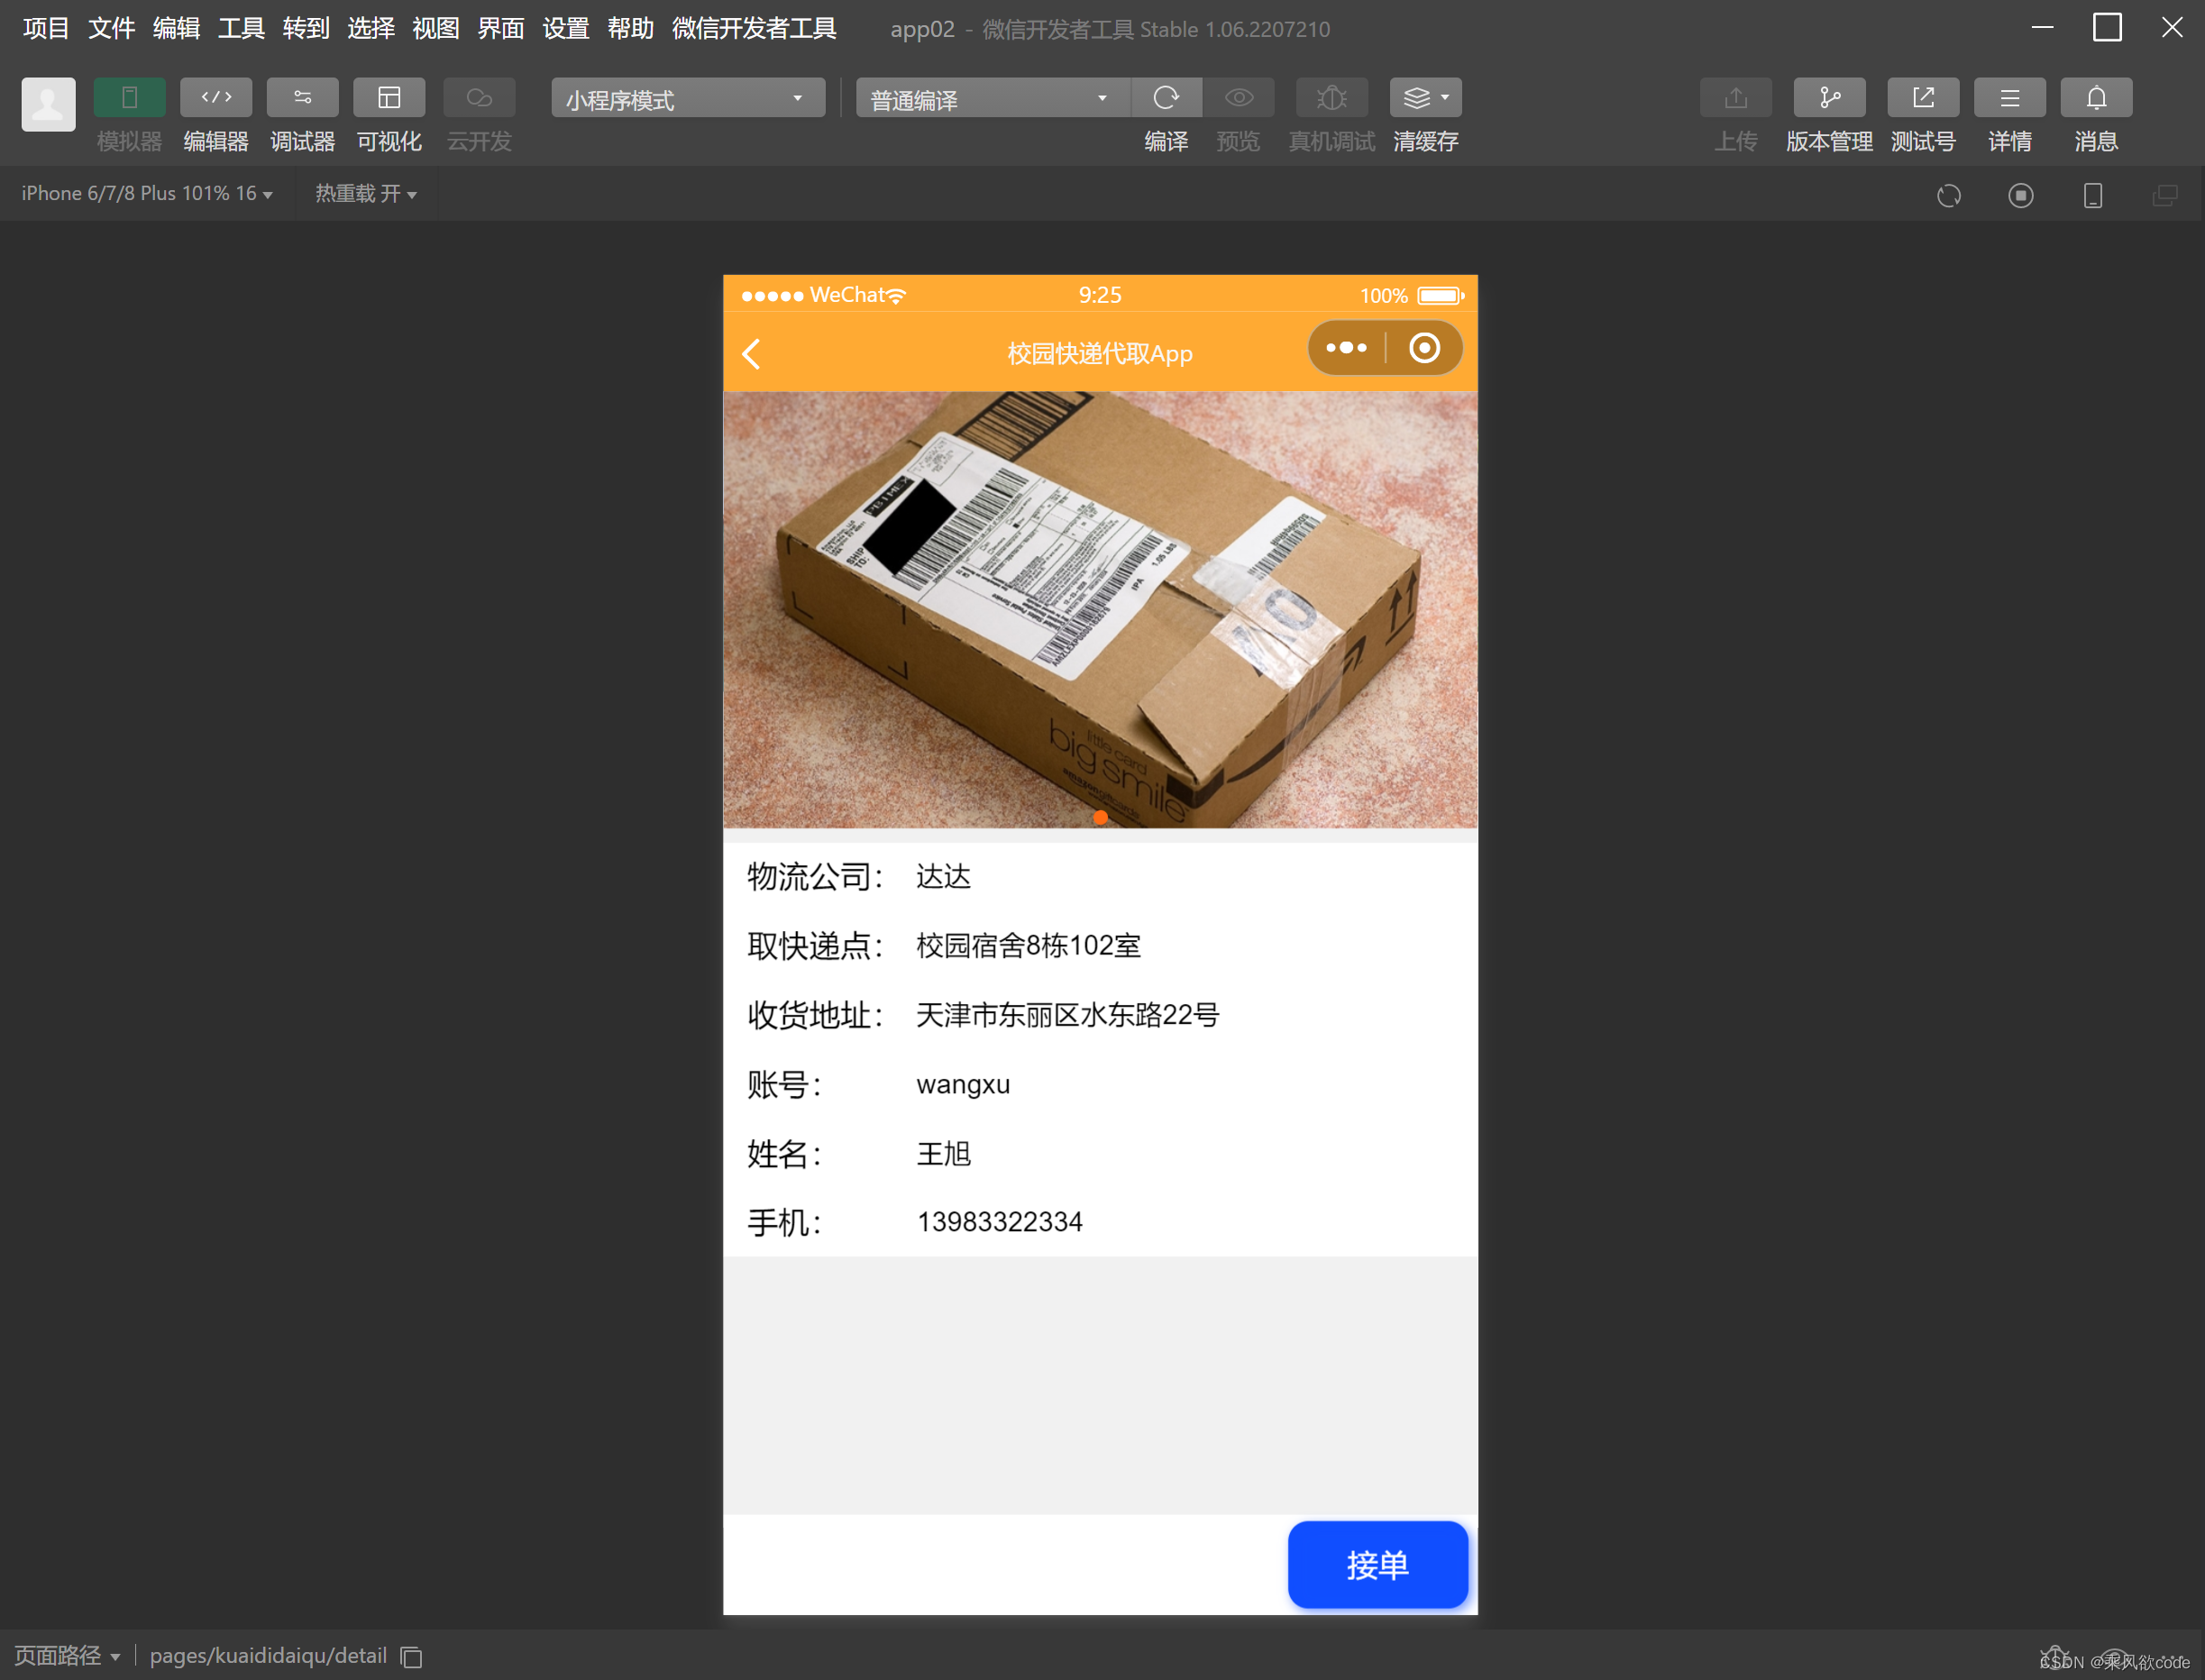Image resolution: width=2205 pixels, height=1680 pixels.
Task: Toggle 热重载 hot reload setting
Action: point(366,193)
